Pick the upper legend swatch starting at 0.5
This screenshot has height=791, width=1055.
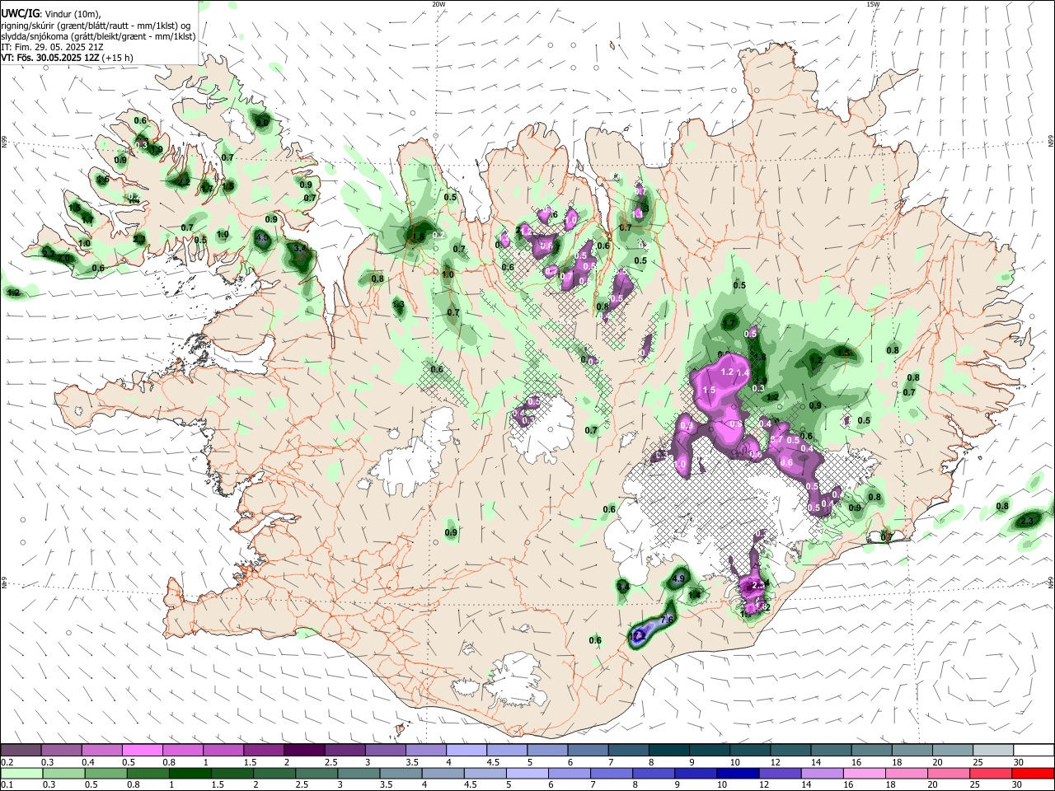click(x=142, y=751)
